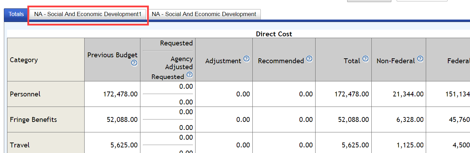Select the Fringe Benefits row label

33,120
